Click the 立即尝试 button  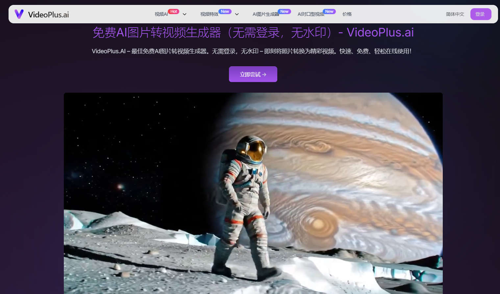[253, 74]
